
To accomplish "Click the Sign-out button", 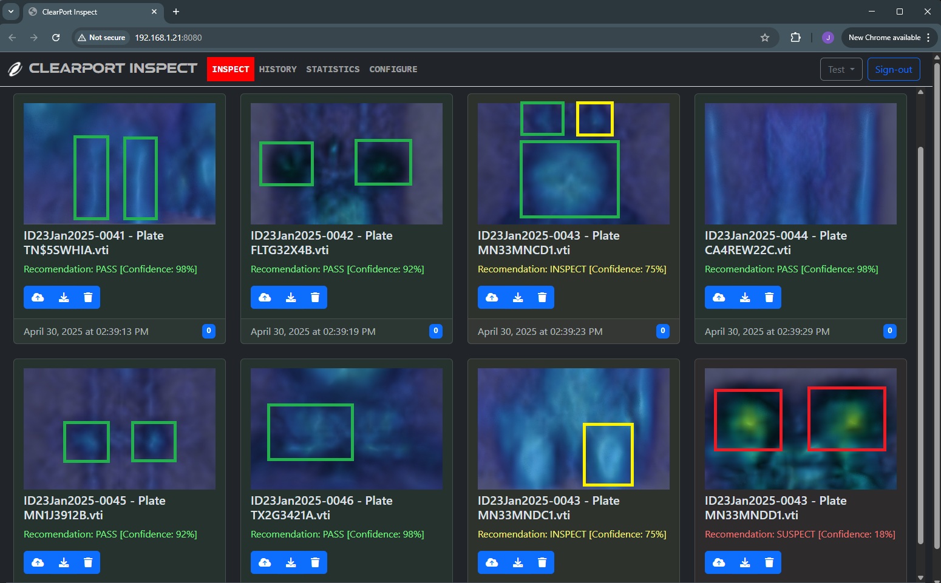I will (x=894, y=69).
